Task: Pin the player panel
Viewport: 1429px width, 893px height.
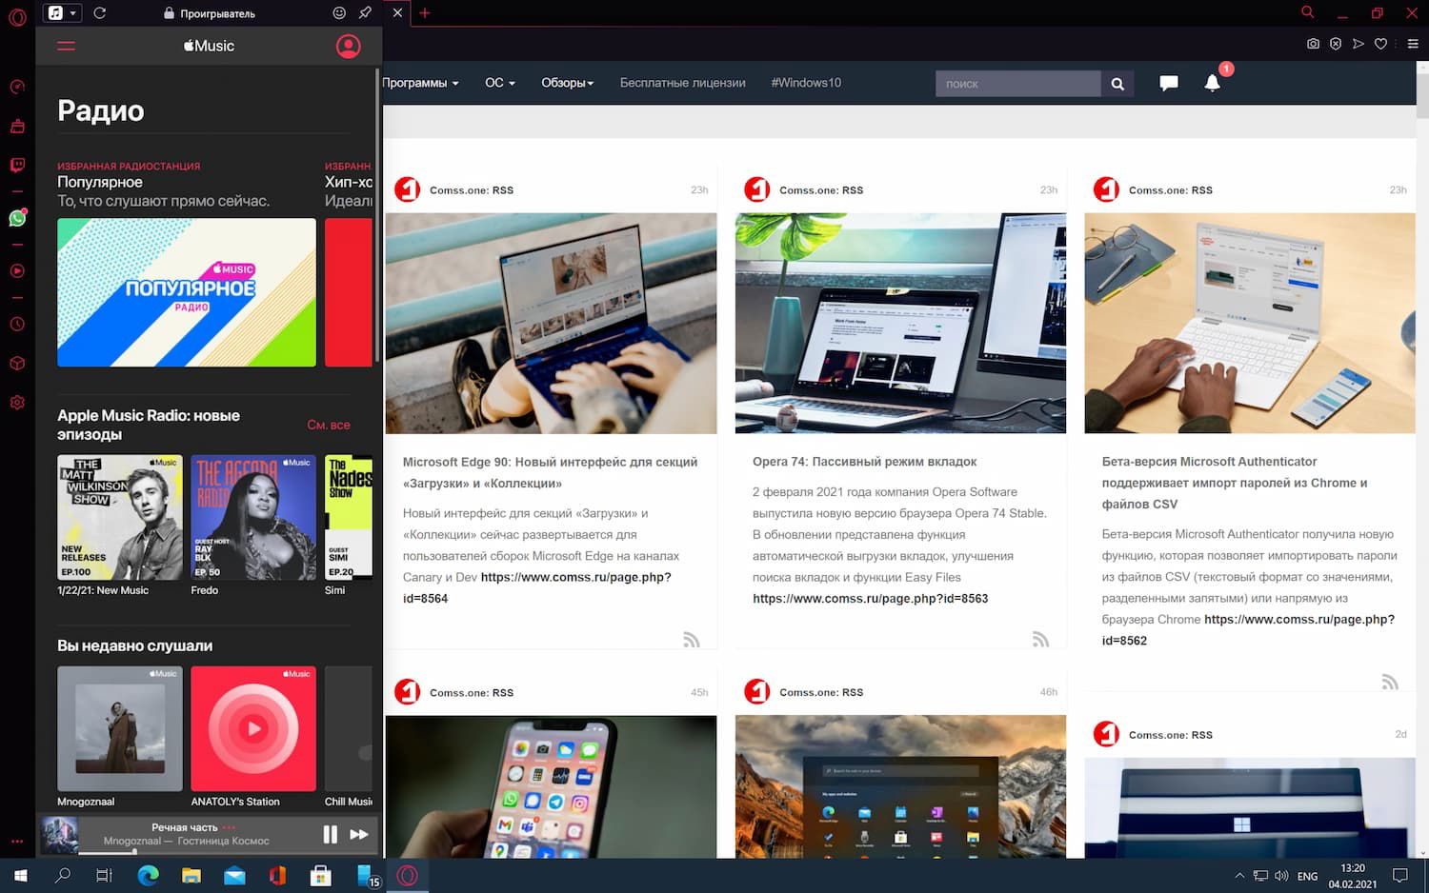Action: tap(365, 13)
